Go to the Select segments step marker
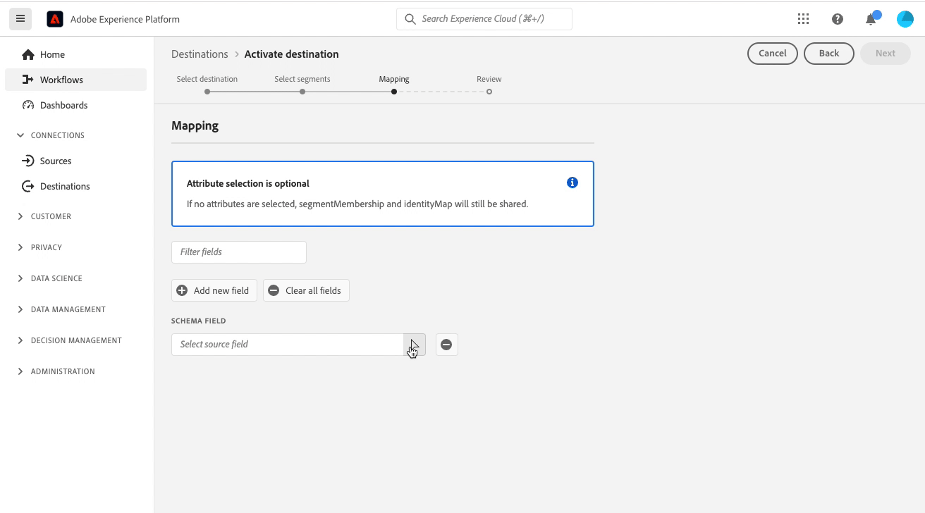This screenshot has width=925, height=513. [302, 92]
